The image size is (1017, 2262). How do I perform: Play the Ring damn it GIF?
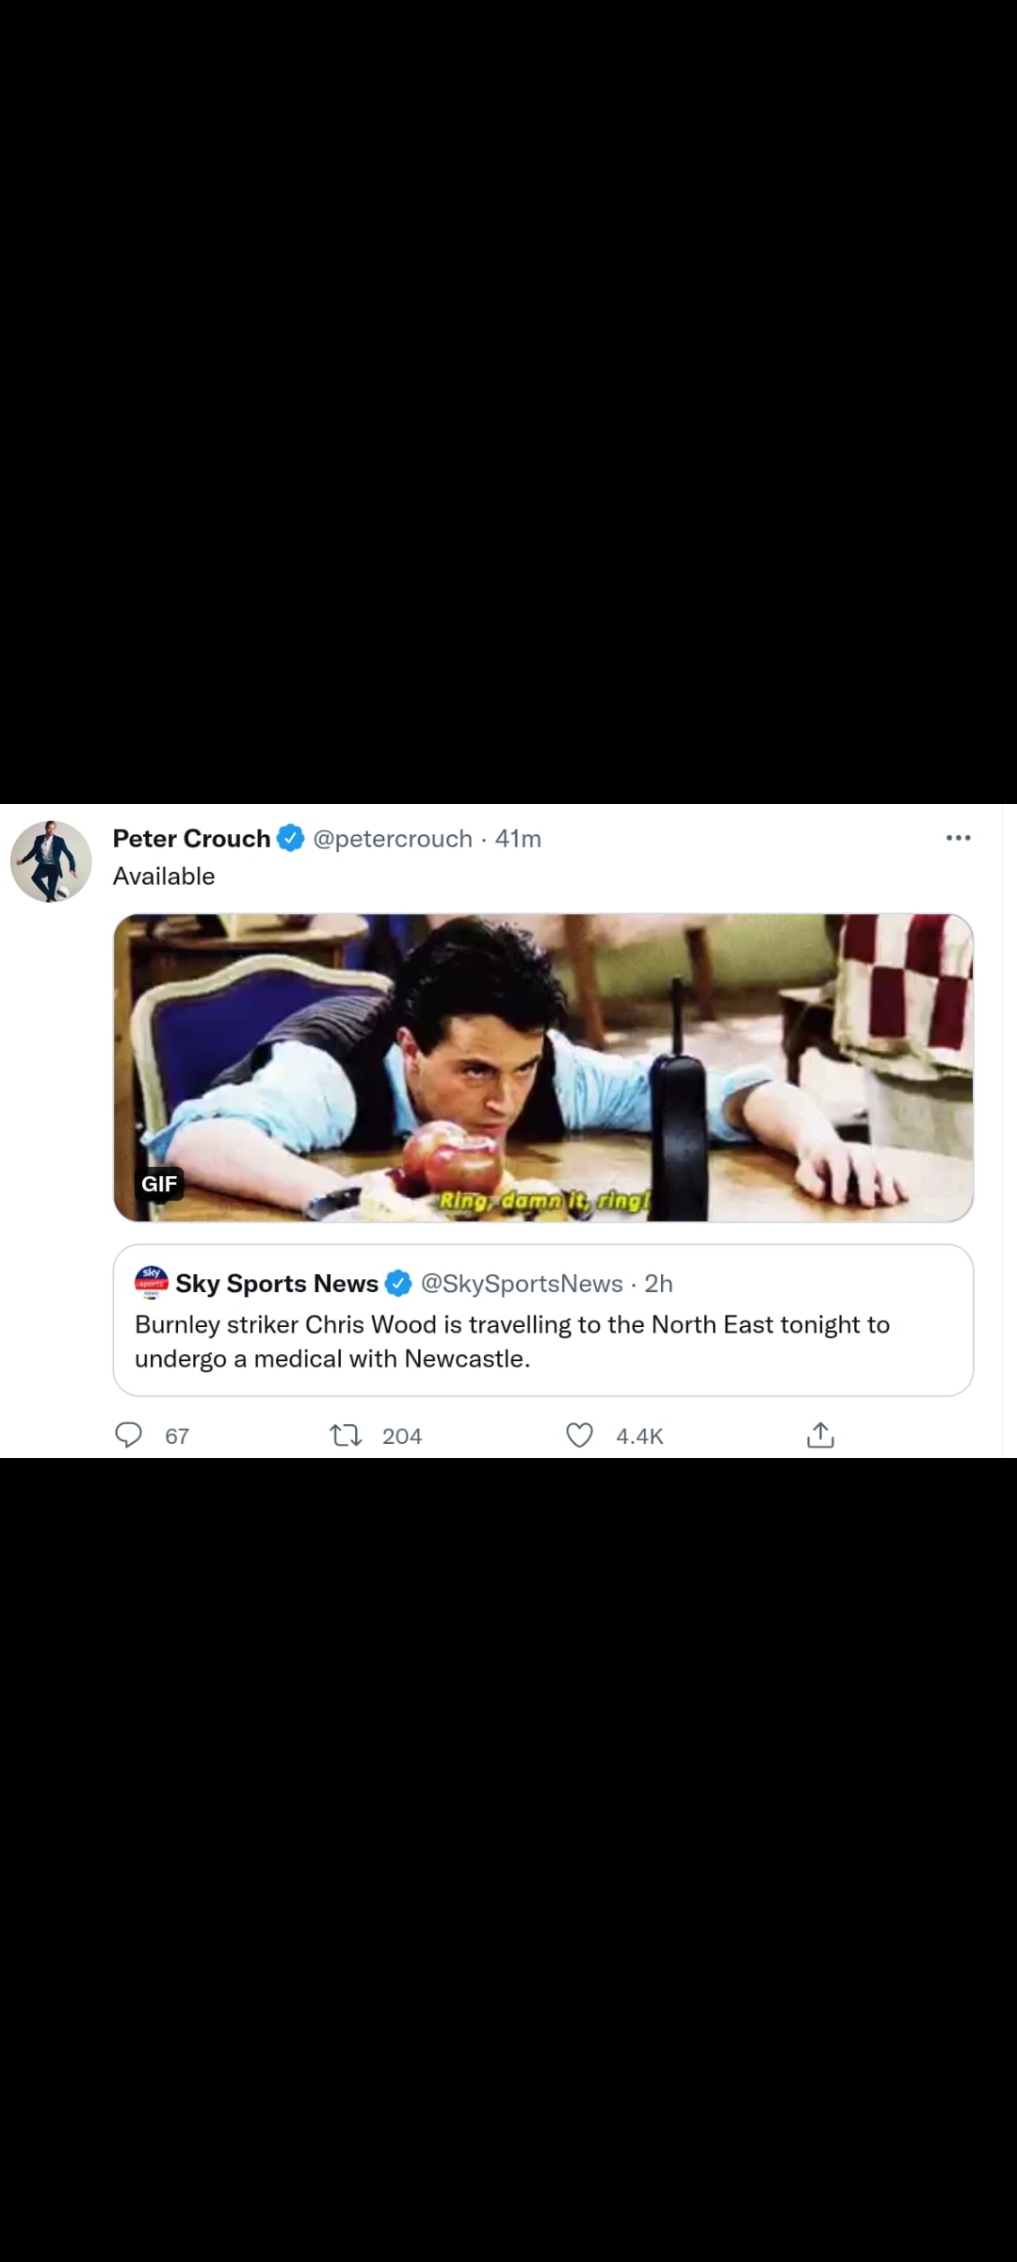coord(542,1067)
